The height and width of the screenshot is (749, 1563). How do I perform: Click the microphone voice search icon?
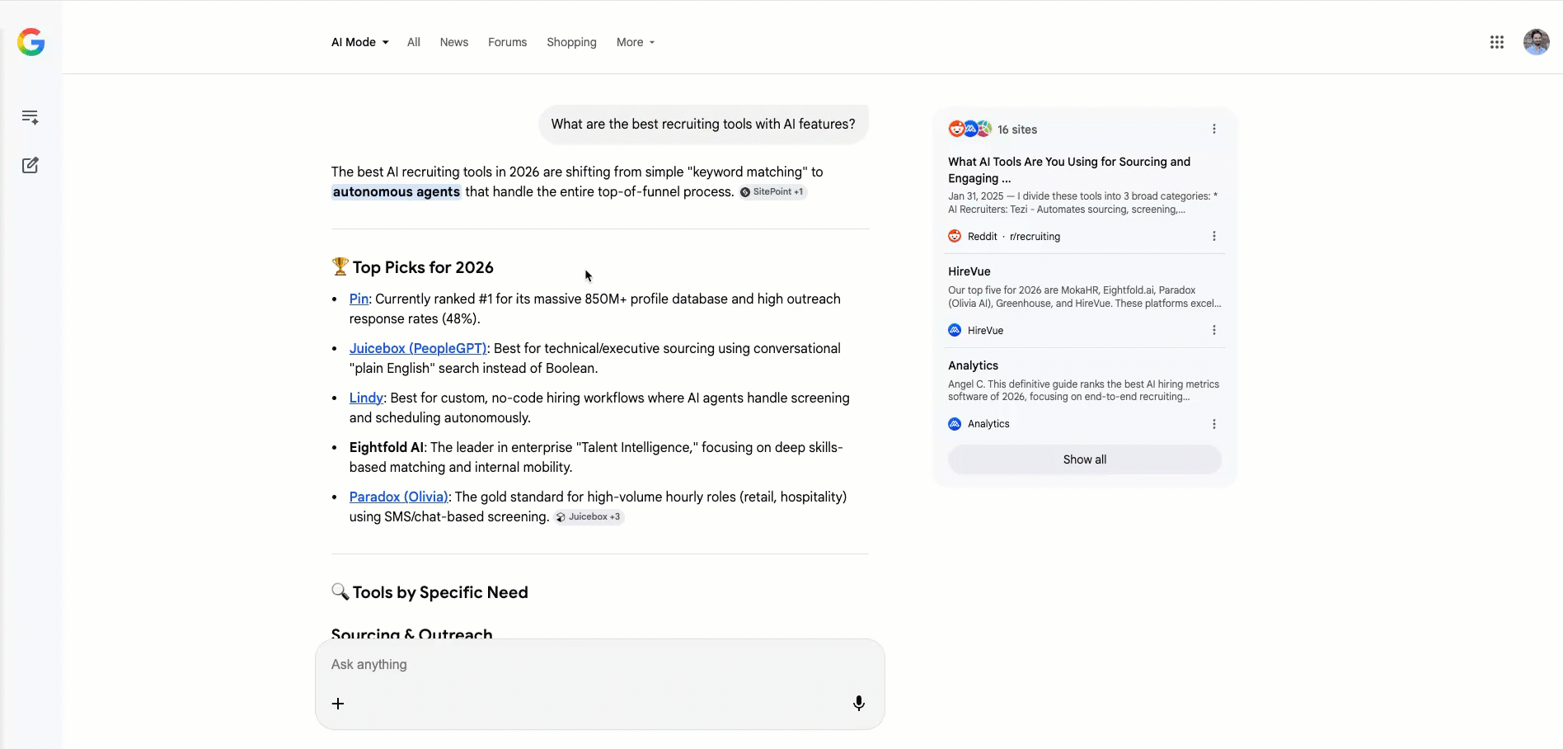pos(858,703)
